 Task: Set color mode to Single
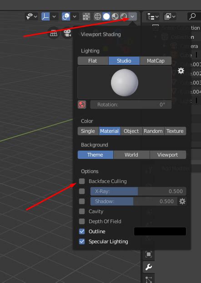pyautogui.click(x=88, y=131)
